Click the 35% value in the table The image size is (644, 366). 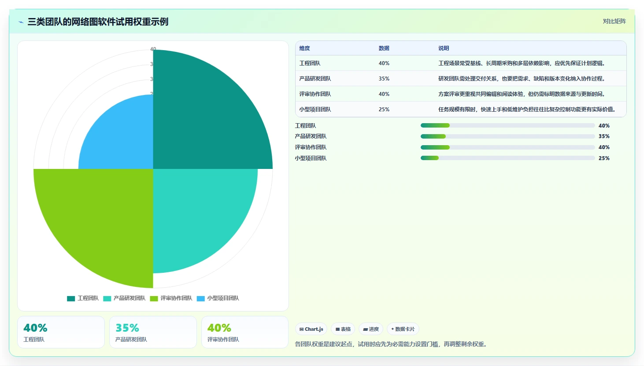coord(384,79)
